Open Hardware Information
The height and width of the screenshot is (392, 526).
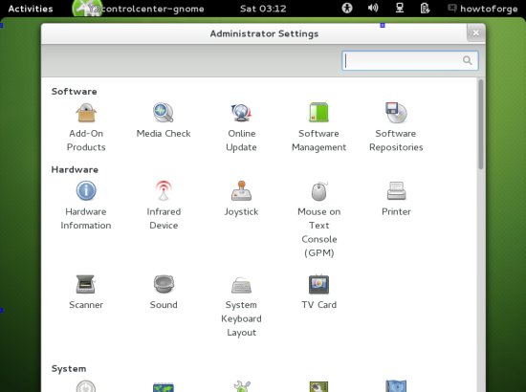point(86,205)
